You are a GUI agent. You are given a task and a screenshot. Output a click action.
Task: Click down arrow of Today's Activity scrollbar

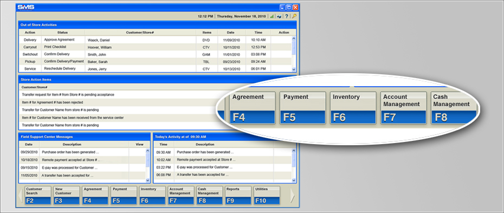pyautogui.click(x=293, y=180)
